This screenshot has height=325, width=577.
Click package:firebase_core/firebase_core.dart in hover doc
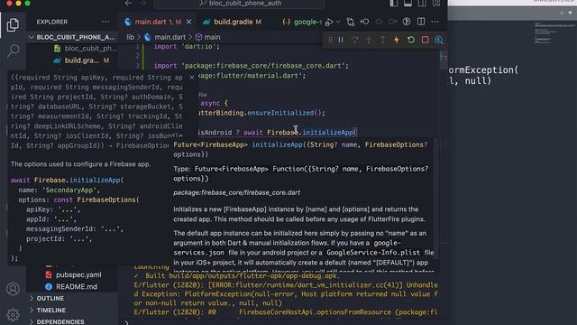(x=236, y=192)
